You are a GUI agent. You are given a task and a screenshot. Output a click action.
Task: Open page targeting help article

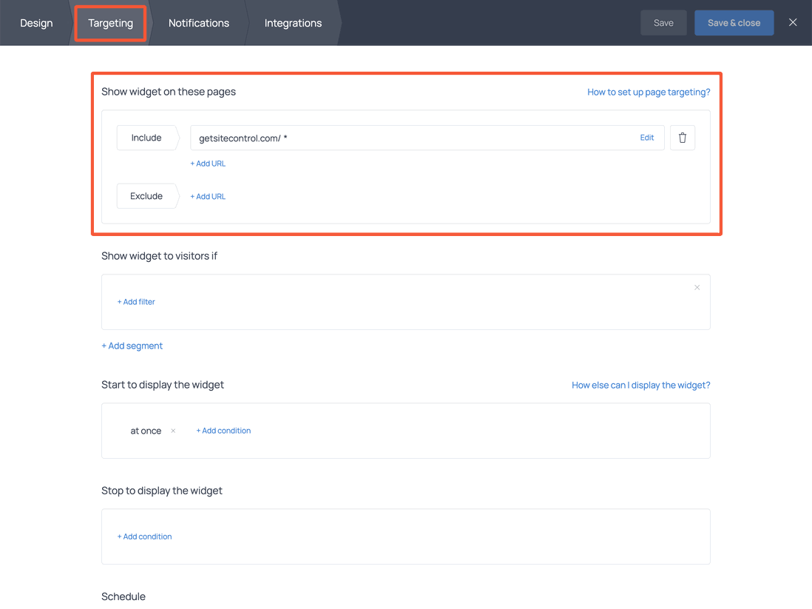tap(649, 92)
